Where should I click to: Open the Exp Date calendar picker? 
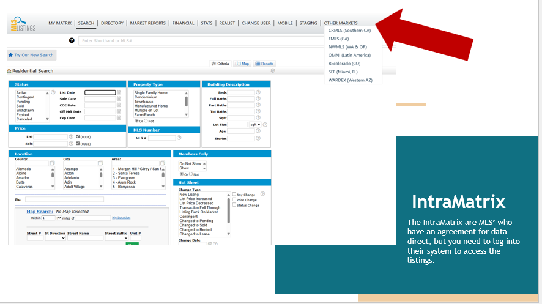pyautogui.click(x=119, y=118)
